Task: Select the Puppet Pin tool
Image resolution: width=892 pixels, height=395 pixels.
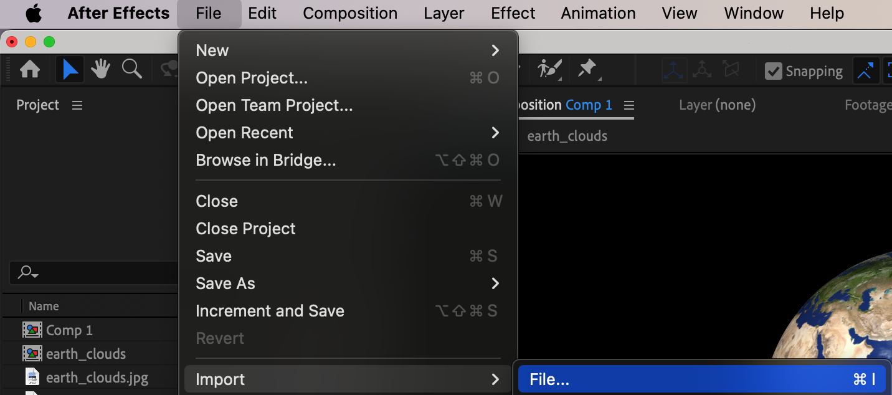Action: [587, 69]
